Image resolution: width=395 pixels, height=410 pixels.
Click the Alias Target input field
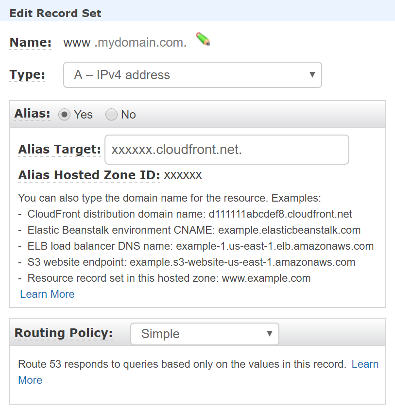pyautogui.click(x=227, y=150)
